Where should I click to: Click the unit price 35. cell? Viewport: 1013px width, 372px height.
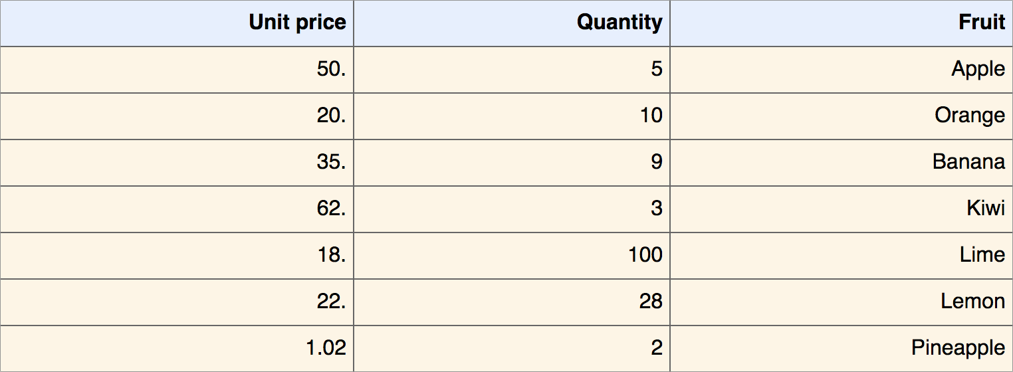click(x=331, y=162)
